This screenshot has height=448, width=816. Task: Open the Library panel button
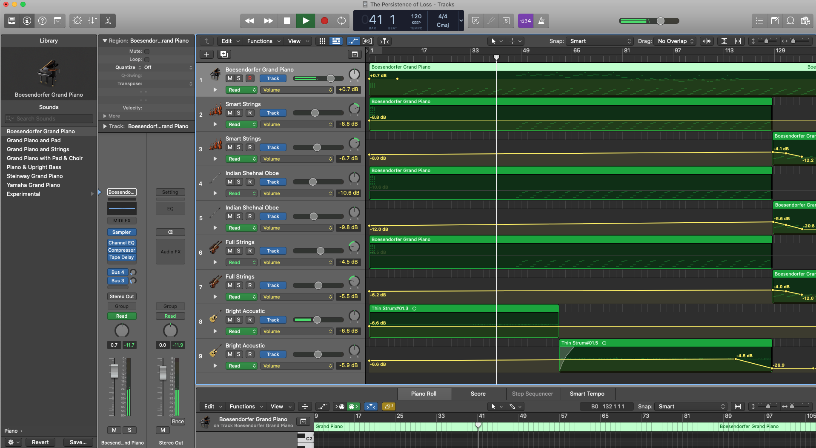point(12,20)
